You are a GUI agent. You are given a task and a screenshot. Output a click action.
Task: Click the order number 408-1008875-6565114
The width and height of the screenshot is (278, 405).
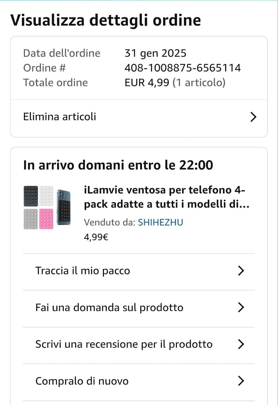pyautogui.click(x=182, y=68)
